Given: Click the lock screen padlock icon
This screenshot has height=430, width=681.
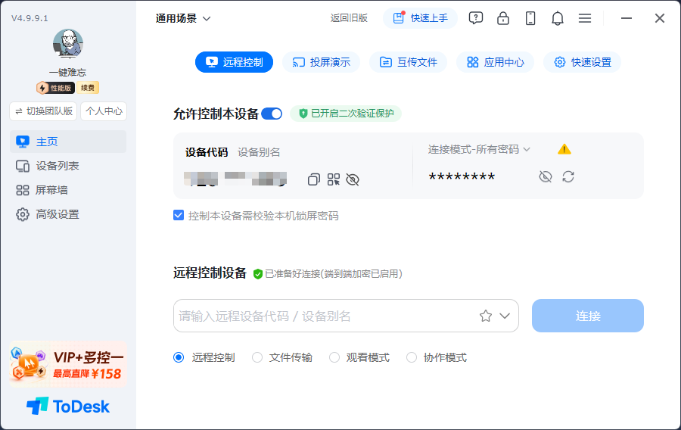Looking at the screenshot, I should point(503,18).
